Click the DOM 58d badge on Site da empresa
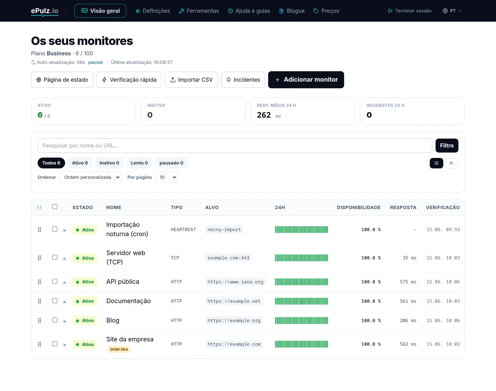 (119, 350)
